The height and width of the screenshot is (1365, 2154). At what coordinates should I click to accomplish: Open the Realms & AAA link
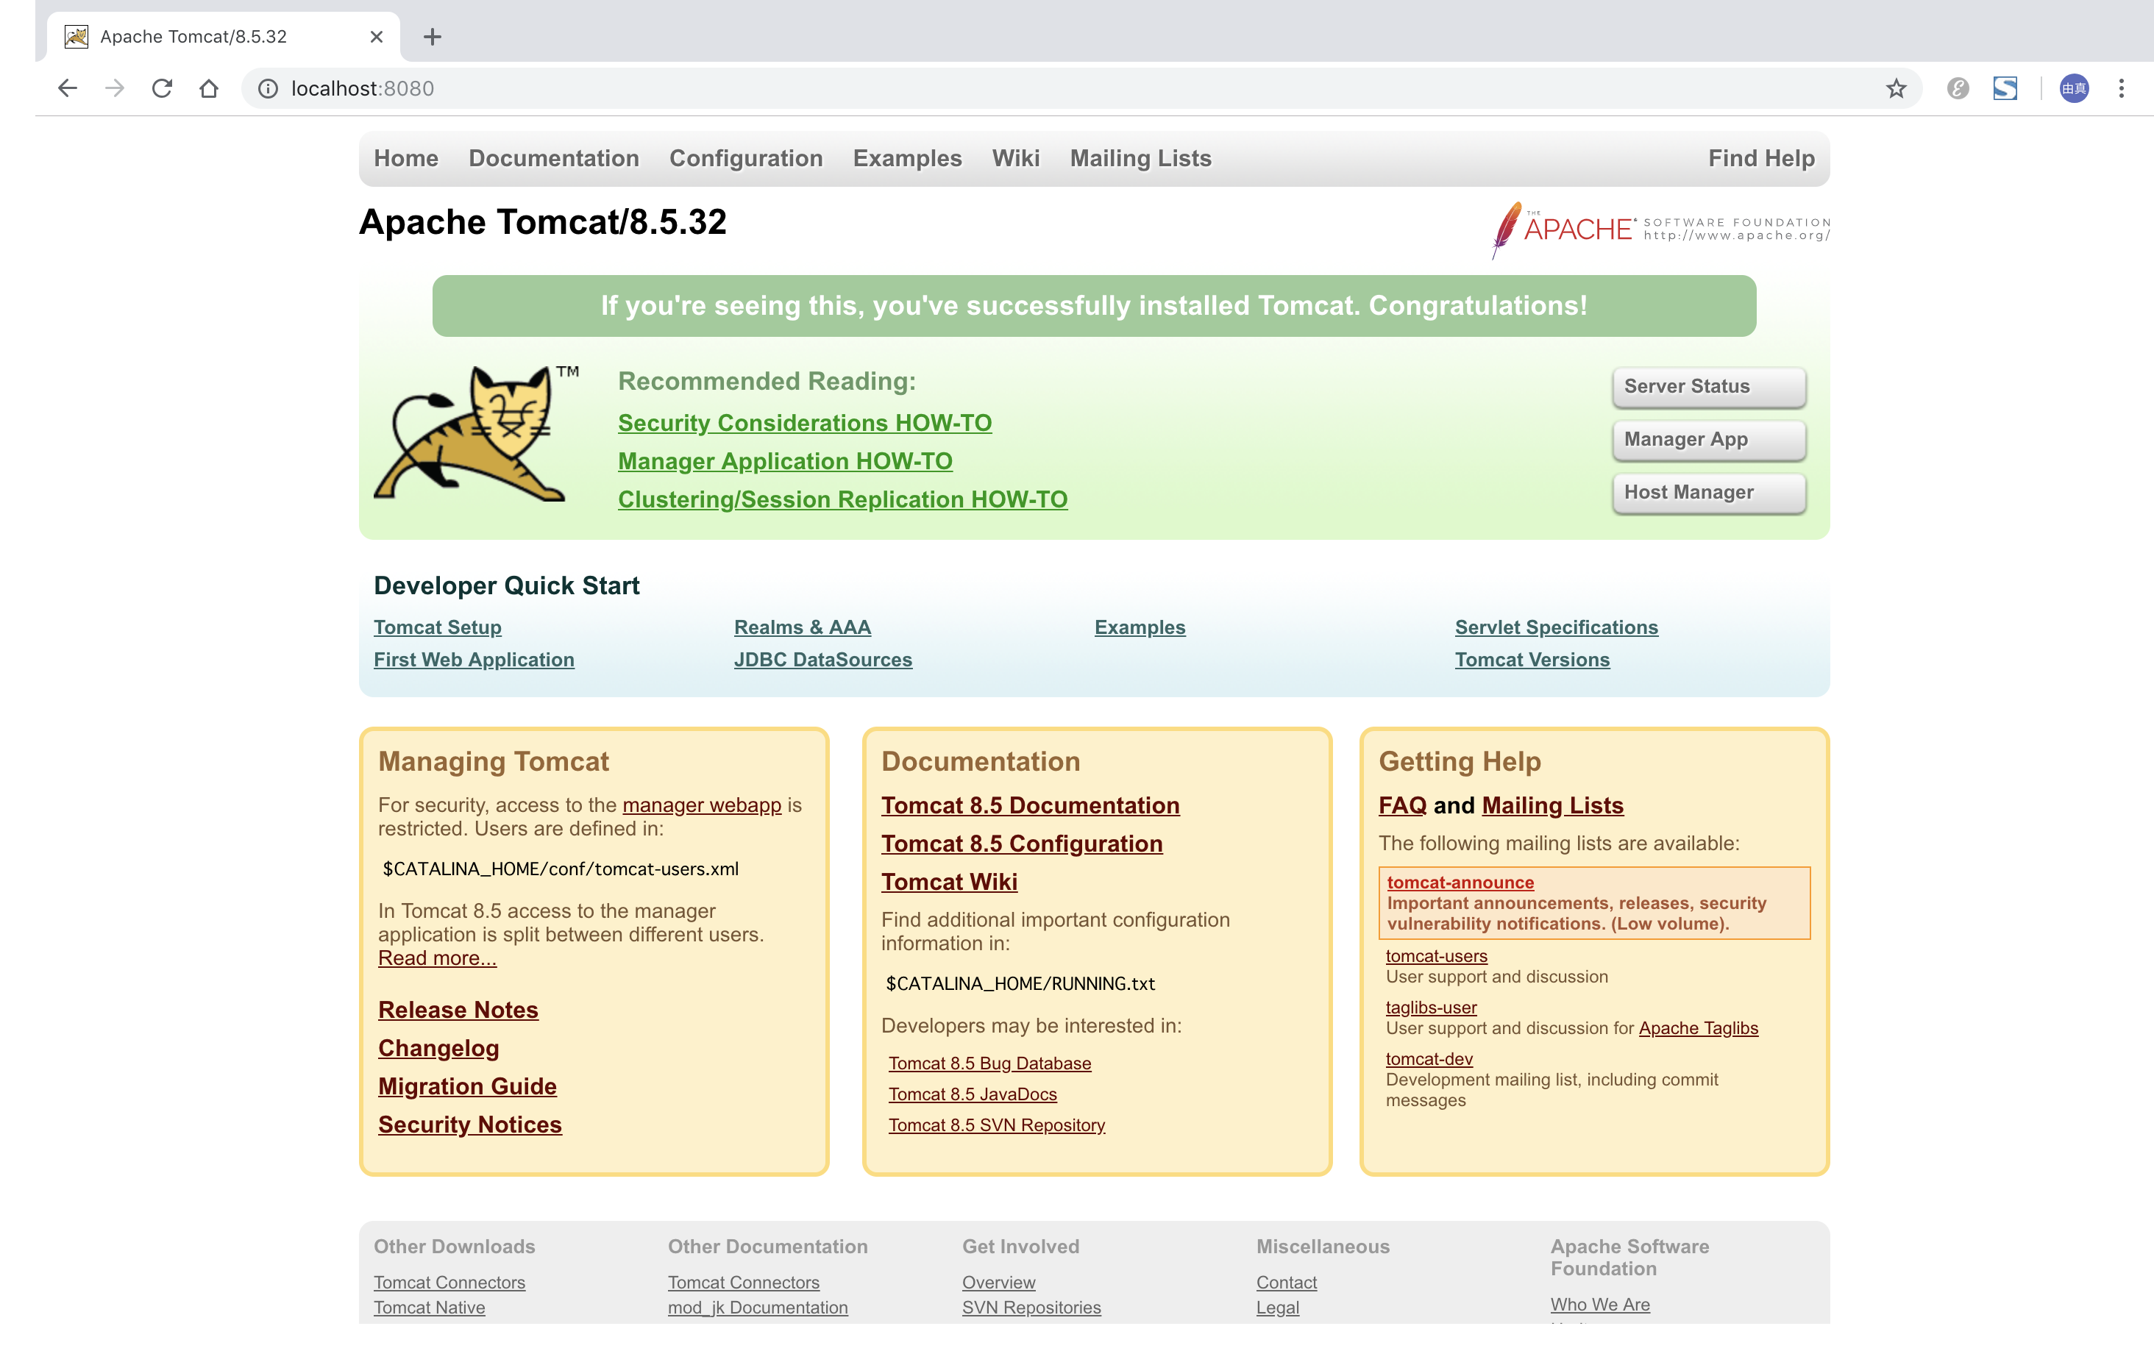click(x=803, y=627)
